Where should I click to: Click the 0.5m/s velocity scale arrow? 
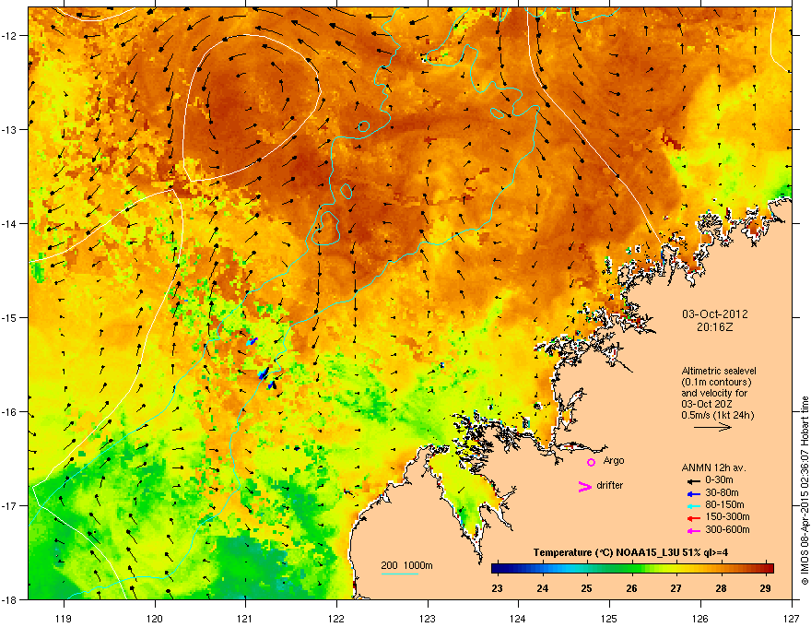pyautogui.click(x=712, y=427)
